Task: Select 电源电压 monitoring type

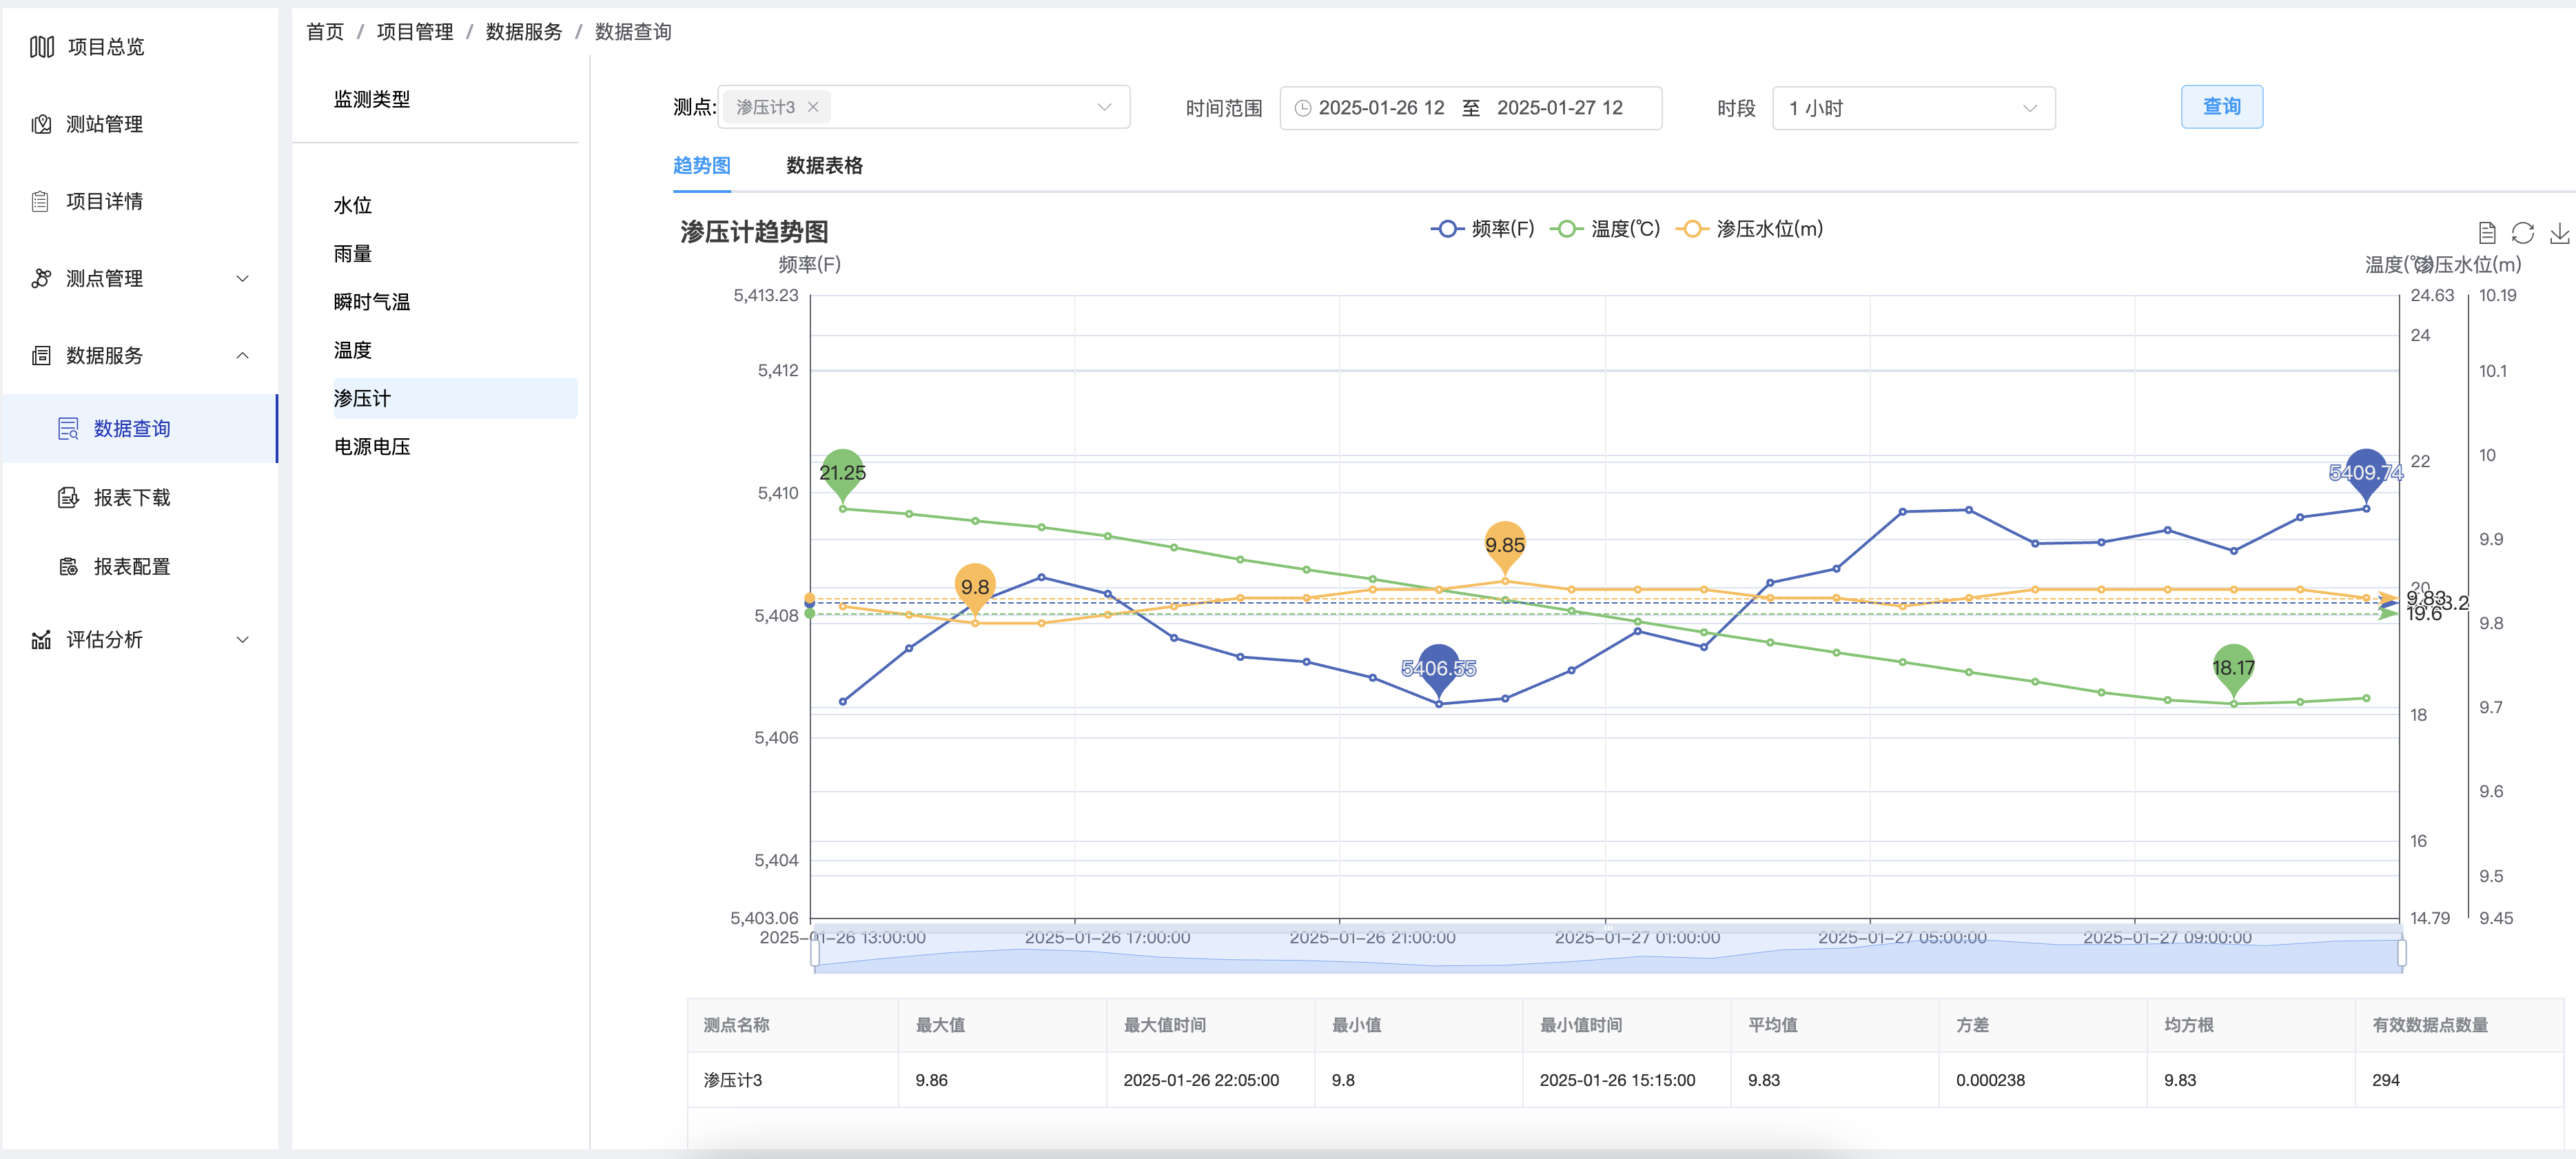Action: (372, 447)
